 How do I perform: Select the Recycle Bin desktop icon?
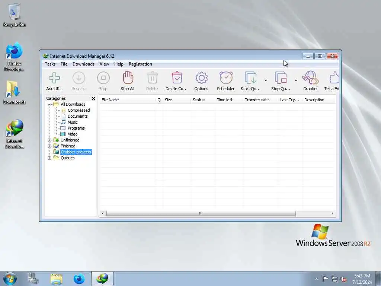pos(15,15)
